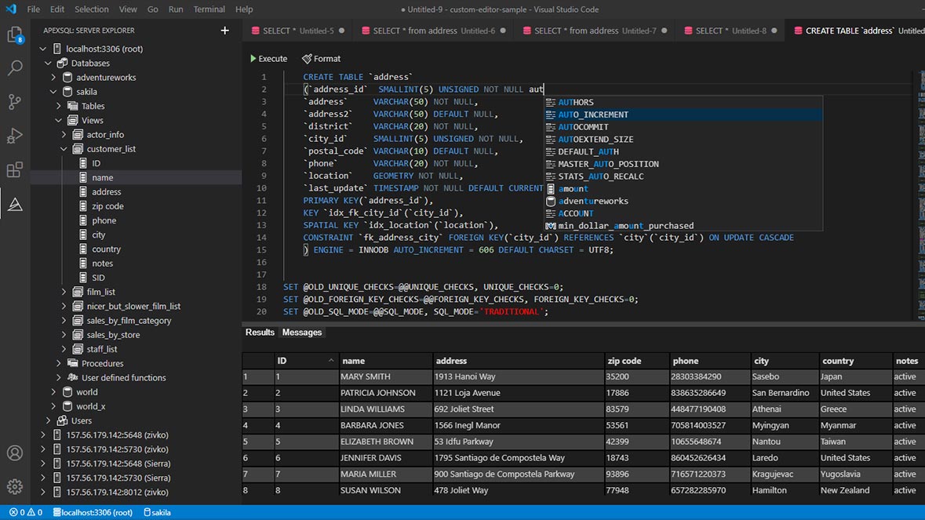Select the ApexSQL activity bar icon
Viewport: 925px width, 520px height.
15,204
